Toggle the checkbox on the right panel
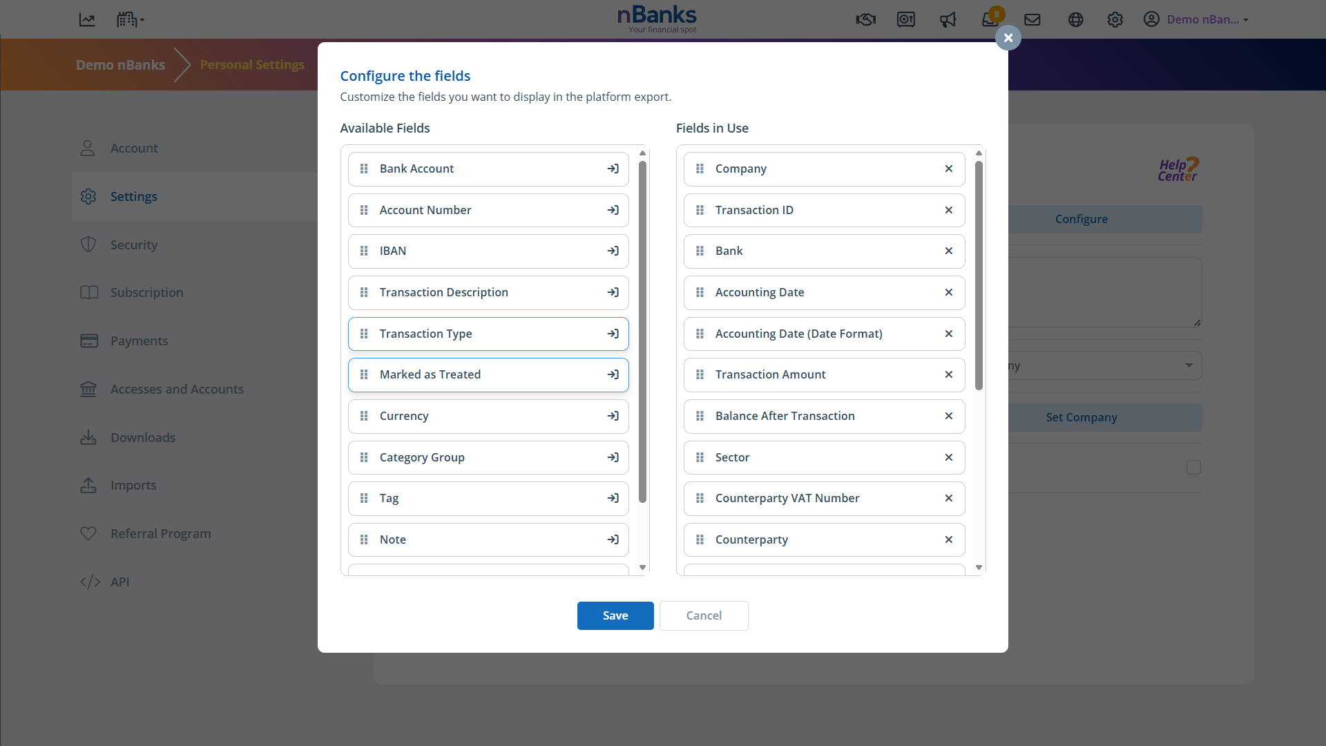Viewport: 1326px width, 746px height. 1193,468
